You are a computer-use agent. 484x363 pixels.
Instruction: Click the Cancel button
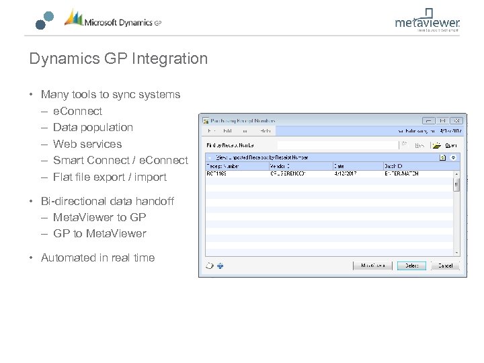pyautogui.click(x=445, y=266)
